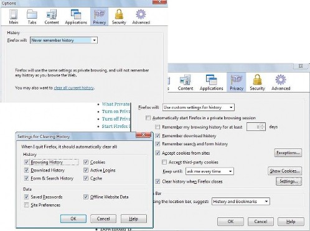Click Cancel in lower-right Options window
Viewport: 310px width, 231px height.
[261, 221]
